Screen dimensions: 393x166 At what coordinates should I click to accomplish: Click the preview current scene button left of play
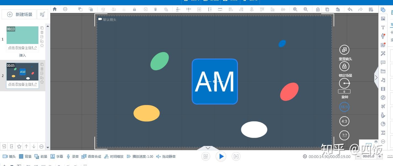tap(206, 156)
